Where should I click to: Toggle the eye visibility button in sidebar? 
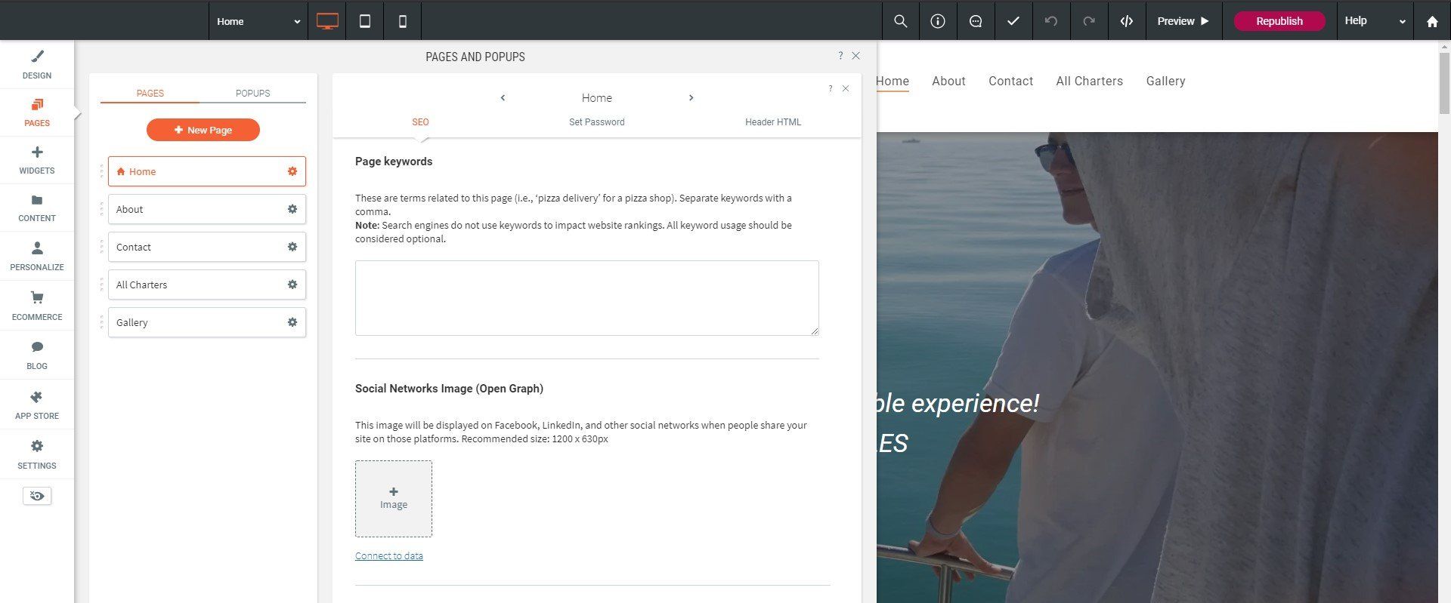point(37,496)
